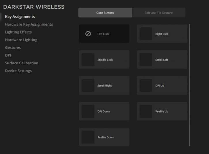Select the DPI Up icon box

tap(146, 85)
